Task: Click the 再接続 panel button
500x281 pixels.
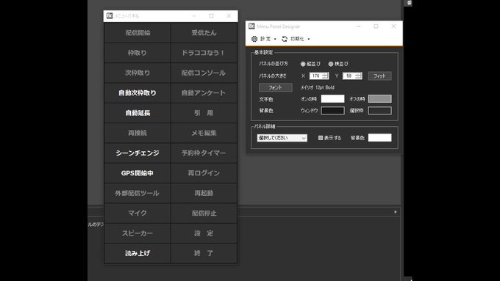Action: point(137,133)
